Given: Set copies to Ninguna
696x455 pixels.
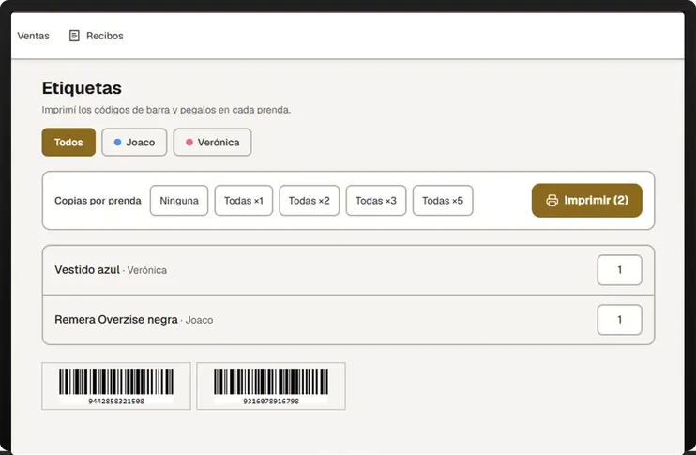Looking at the screenshot, I should click(179, 201).
